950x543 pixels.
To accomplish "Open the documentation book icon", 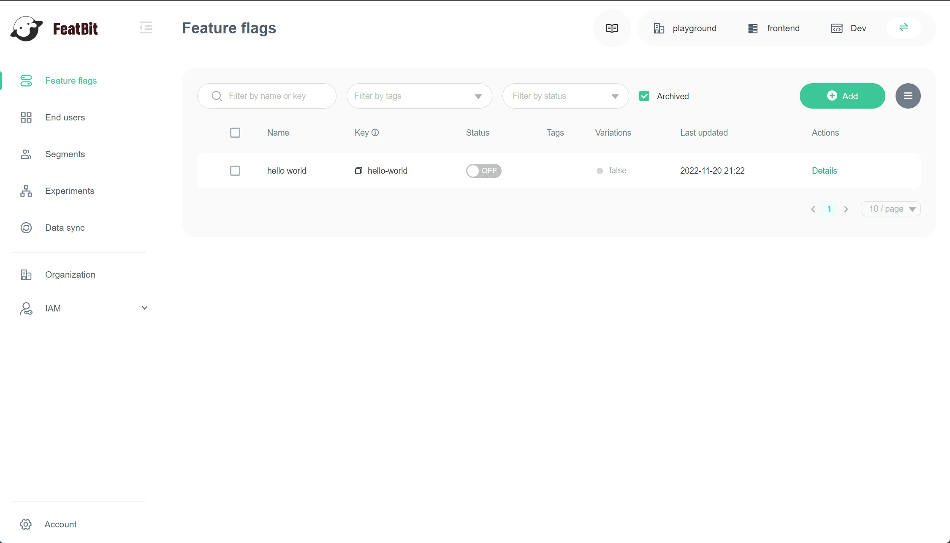I will pyautogui.click(x=612, y=28).
